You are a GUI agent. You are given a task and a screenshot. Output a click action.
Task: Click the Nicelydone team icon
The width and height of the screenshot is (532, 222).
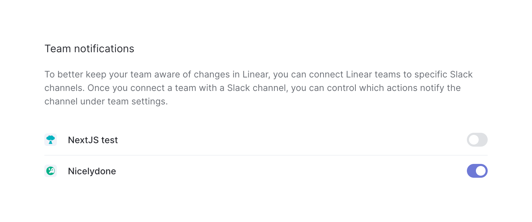(x=51, y=171)
